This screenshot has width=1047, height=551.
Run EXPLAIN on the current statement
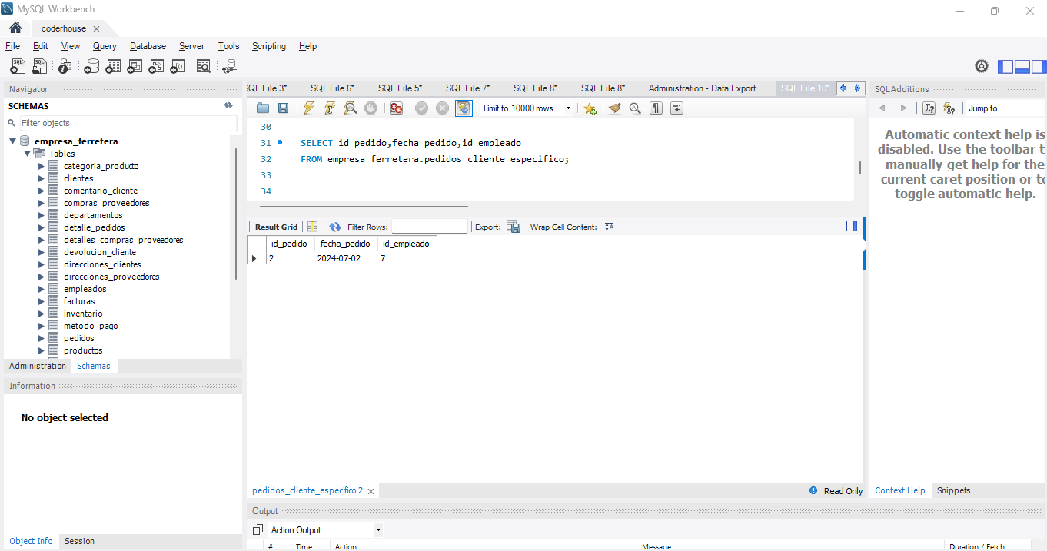[350, 108]
